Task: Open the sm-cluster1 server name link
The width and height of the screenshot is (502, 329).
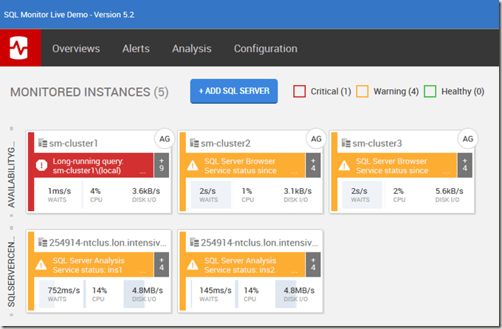Action: (x=73, y=143)
